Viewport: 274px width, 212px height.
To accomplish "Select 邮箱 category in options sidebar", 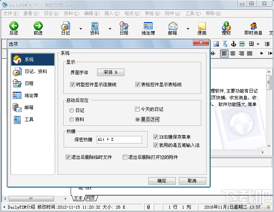I will 33,107.
